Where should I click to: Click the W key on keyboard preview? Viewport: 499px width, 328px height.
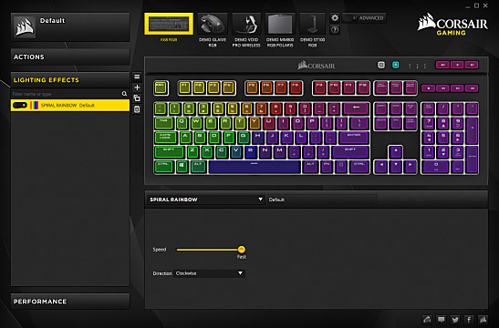[x=196, y=123]
